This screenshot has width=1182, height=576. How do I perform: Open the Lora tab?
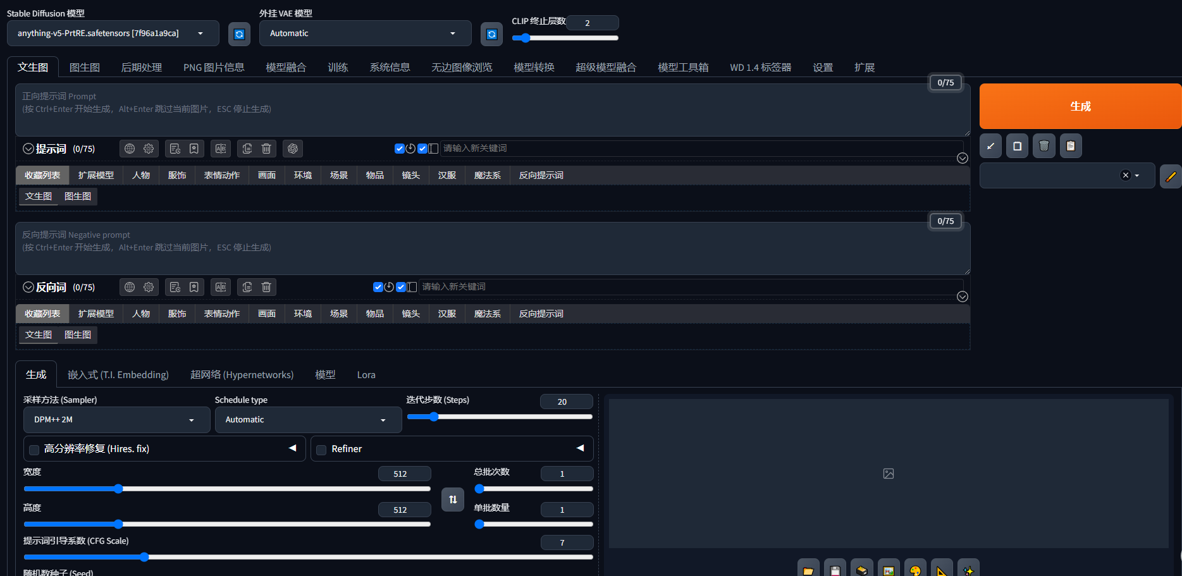[366, 375]
